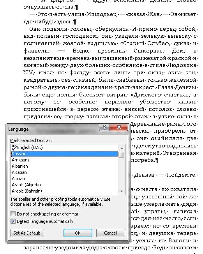Select Russian in the language list
The width and height of the screenshot is (203, 254).
(65, 154)
